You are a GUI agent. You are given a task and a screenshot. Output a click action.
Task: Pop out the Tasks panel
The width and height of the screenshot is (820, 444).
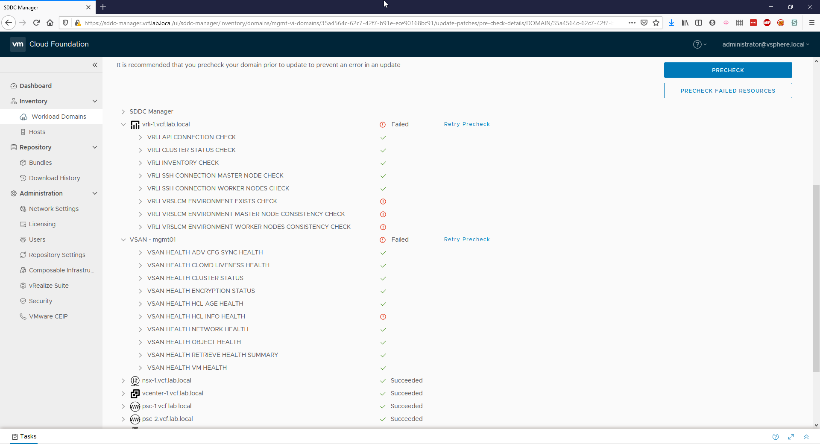[791, 437]
